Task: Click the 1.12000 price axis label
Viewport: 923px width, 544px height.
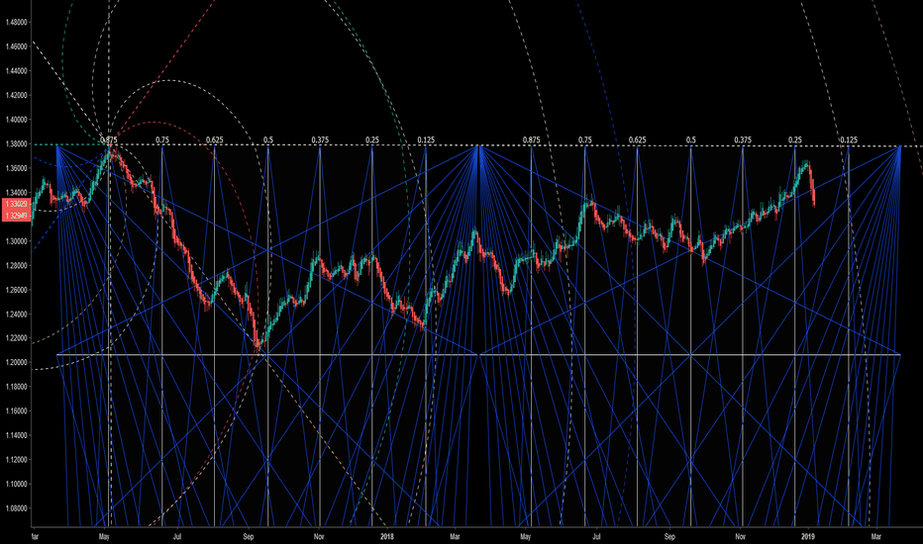Action: coord(16,460)
